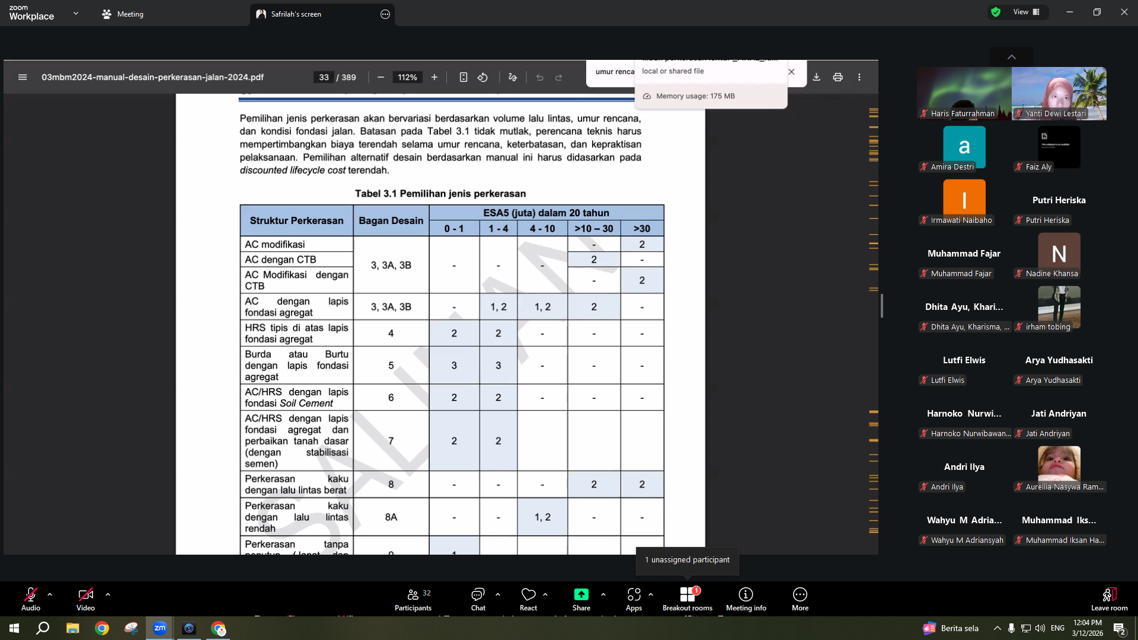This screenshot has height=640, width=1138.
Task: Open Breakout rooms
Action: tap(688, 599)
